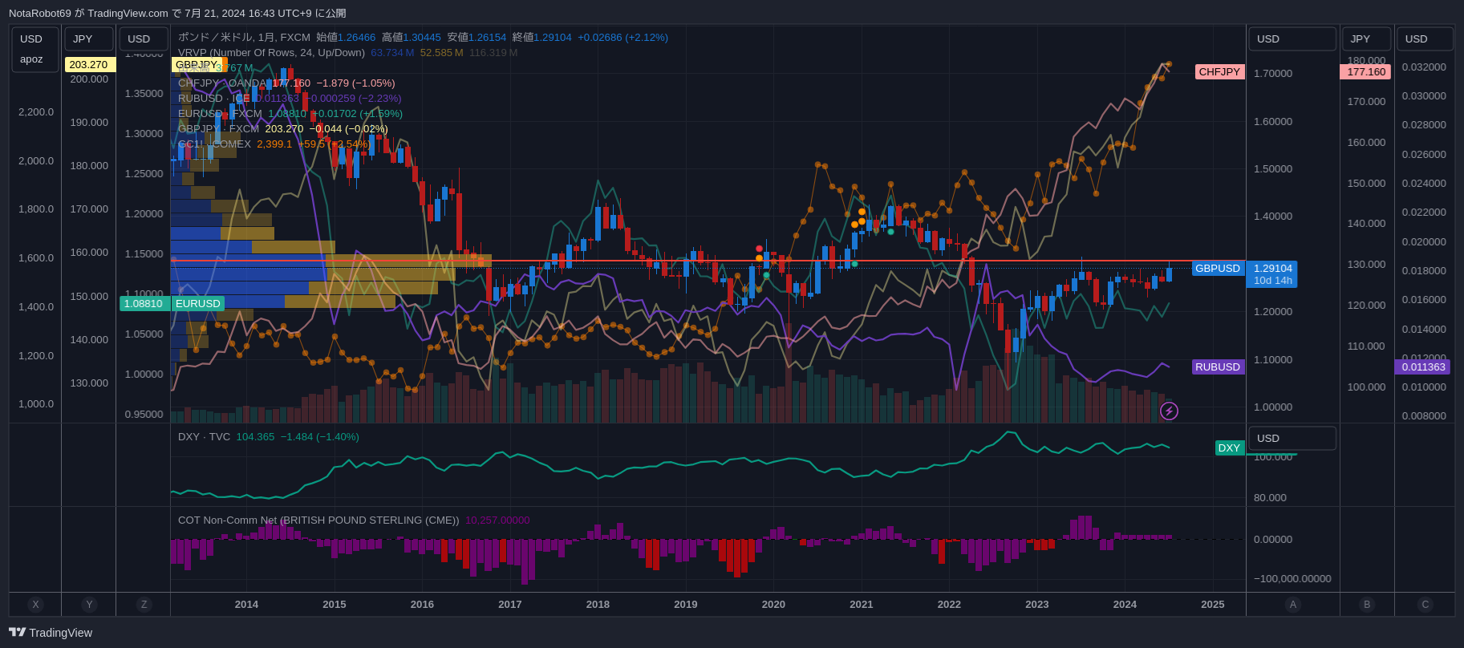Open USD currency box above 1.70000 scale

tap(1292, 39)
